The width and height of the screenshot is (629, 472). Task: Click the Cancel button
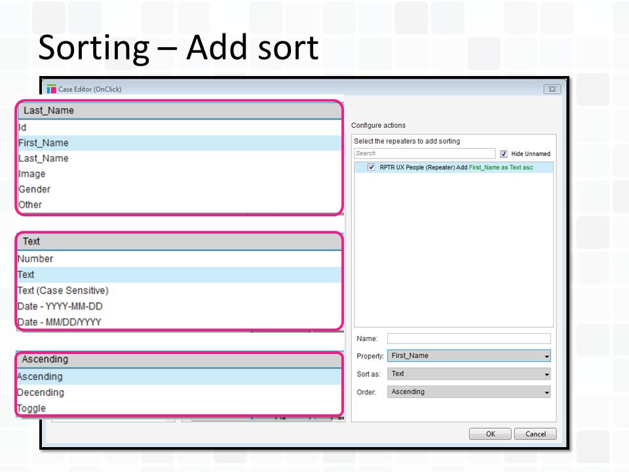(x=535, y=434)
